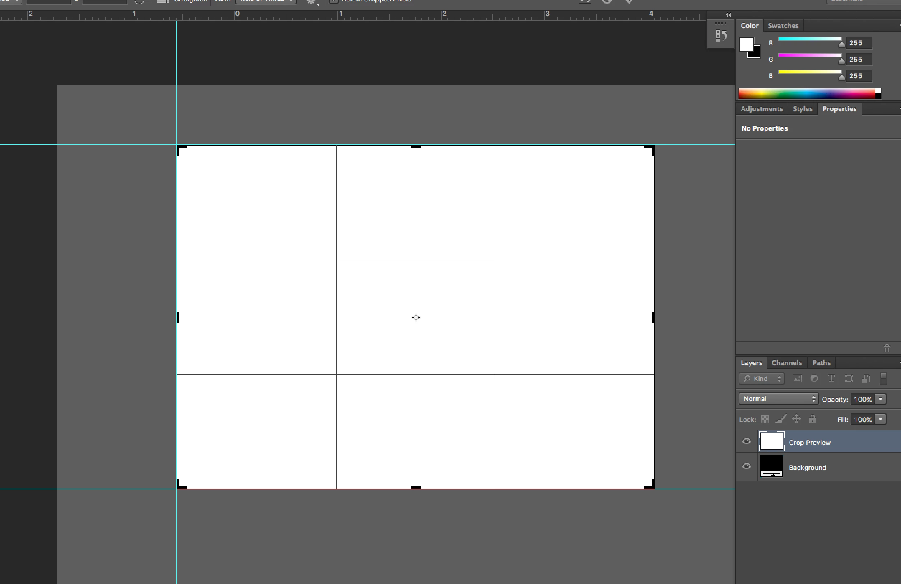Open the Normal blend mode dropdown
Screen dimensions: 901x584
click(x=778, y=399)
